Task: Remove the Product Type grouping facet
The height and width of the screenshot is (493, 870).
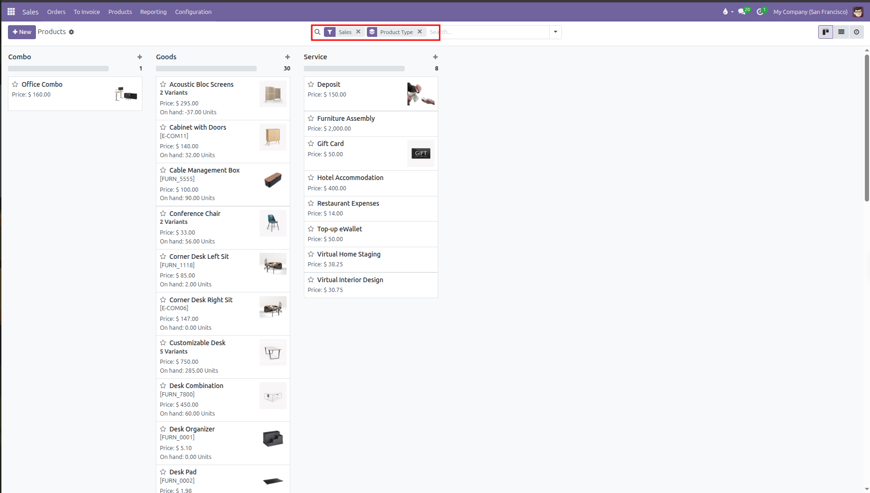Action: (x=420, y=32)
